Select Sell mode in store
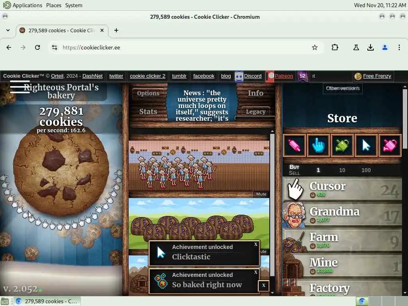Image resolution: width=408 pixels, height=306 pixels. (294, 173)
